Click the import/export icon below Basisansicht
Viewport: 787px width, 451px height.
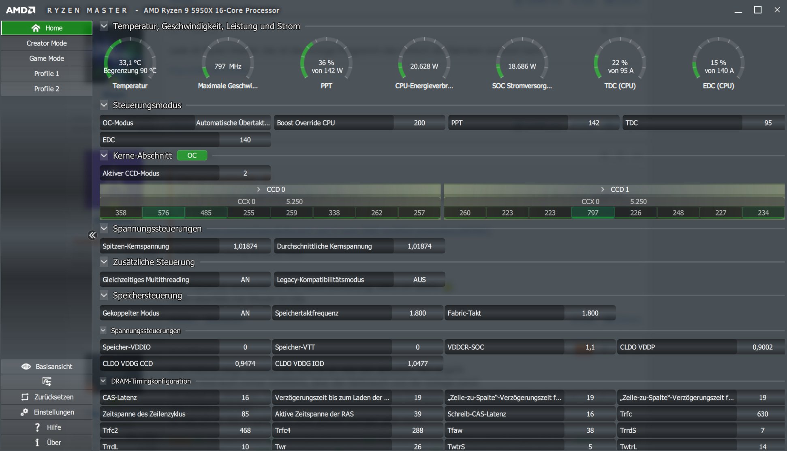pos(47,381)
